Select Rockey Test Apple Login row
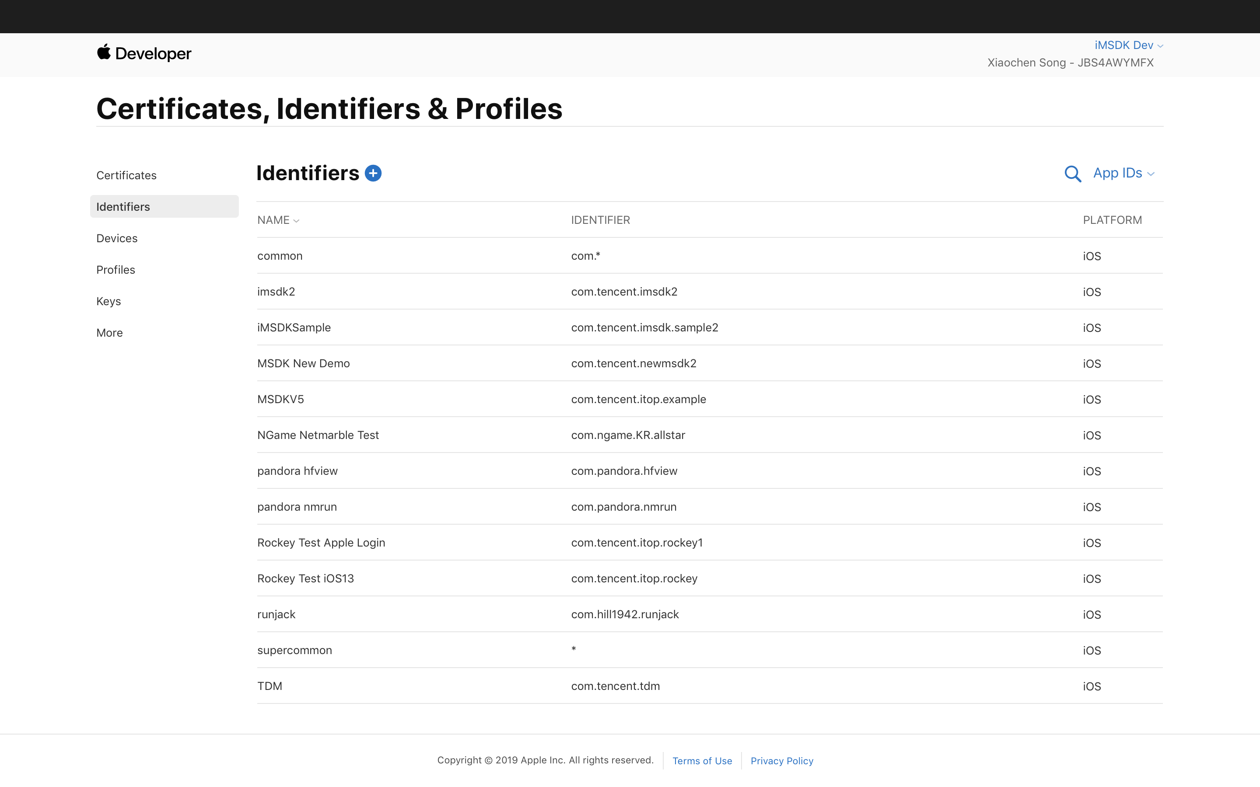Viewport: 1260px width, 787px height. point(710,542)
